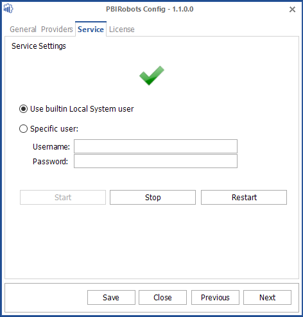Click the Username: label
This screenshot has width=303, height=317.
pyautogui.click(x=51, y=147)
